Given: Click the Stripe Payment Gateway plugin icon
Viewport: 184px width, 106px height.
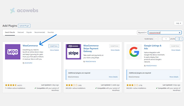Looking at the screenshot, I should 73,52.
